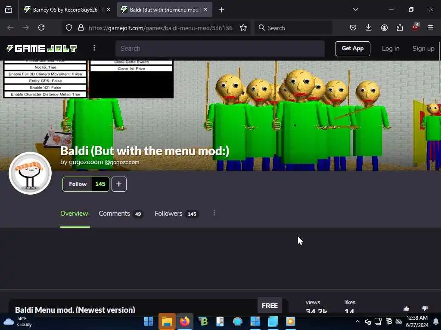Click the Log in link
The height and width of the screenshot is (330, 441).
391,49
